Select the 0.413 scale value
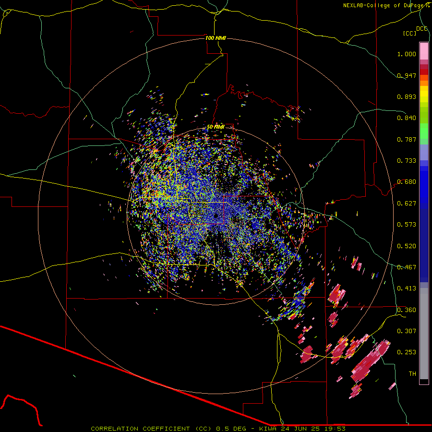Viewport: 432px width, 432px height. click(x=407, y=288)
